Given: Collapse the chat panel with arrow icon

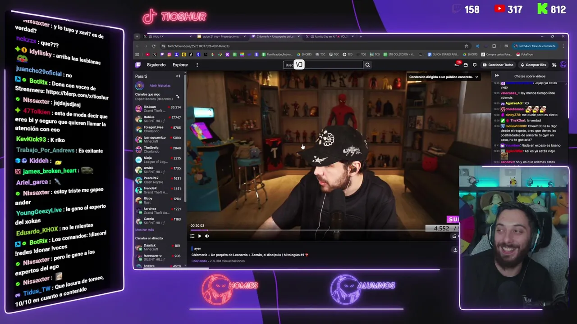Looking at the screenshot, I should (x=497, y=76).
